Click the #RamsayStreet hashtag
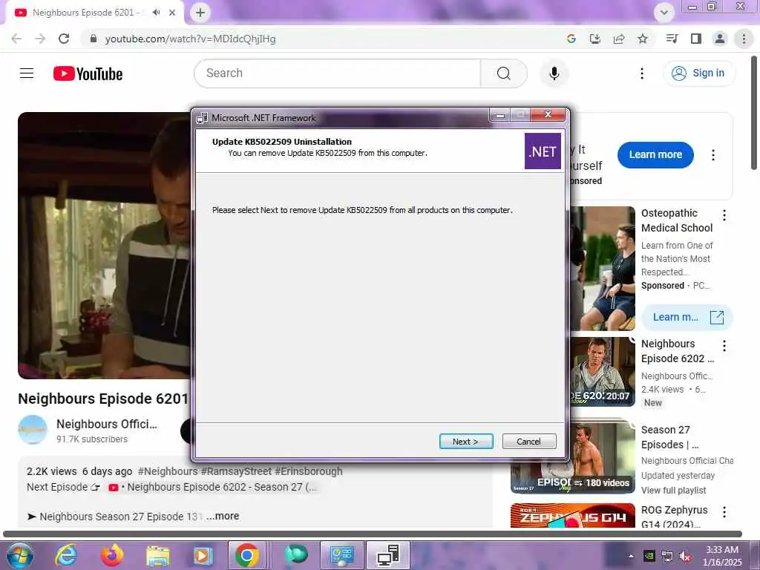This screenshot has height=570, width=760. pyautogui.click(x=236, y=471)
